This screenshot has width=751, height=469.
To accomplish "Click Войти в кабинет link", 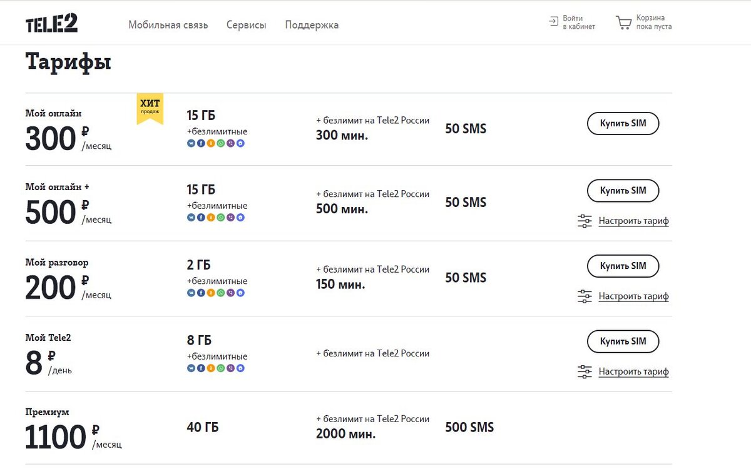I will click(578, 23).
